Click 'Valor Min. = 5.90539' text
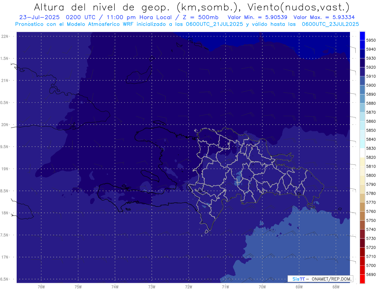The width and height of the screenshot is (377, 291). pyautogui.click(x=257, y=17)
